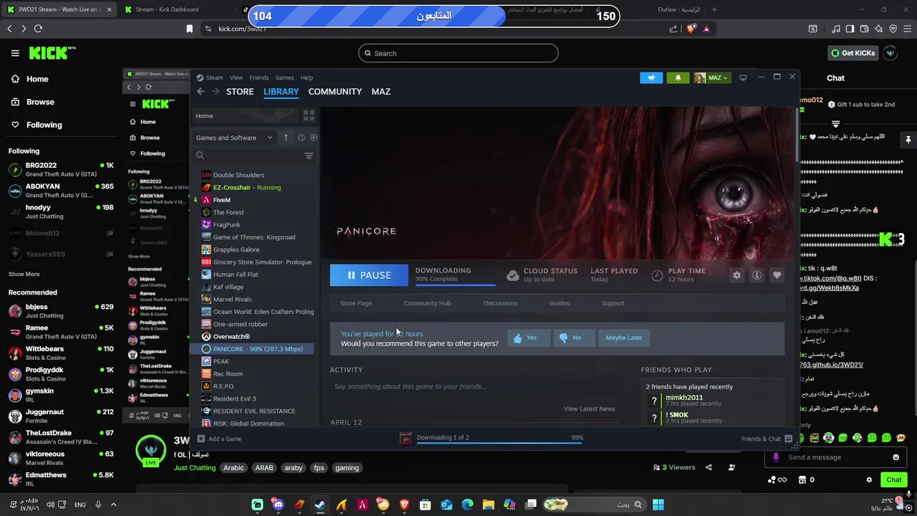This screenshot has height=516, width=917.
Task: Open PANICORE Guides link
Action: (560, 303)
